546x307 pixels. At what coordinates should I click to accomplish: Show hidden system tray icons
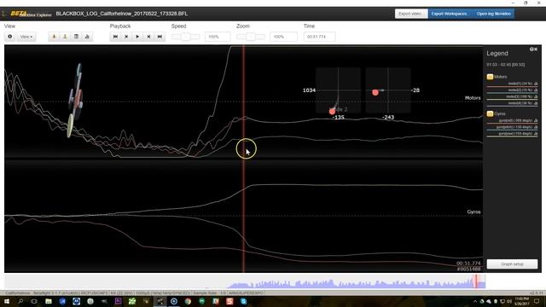[475, 301]
